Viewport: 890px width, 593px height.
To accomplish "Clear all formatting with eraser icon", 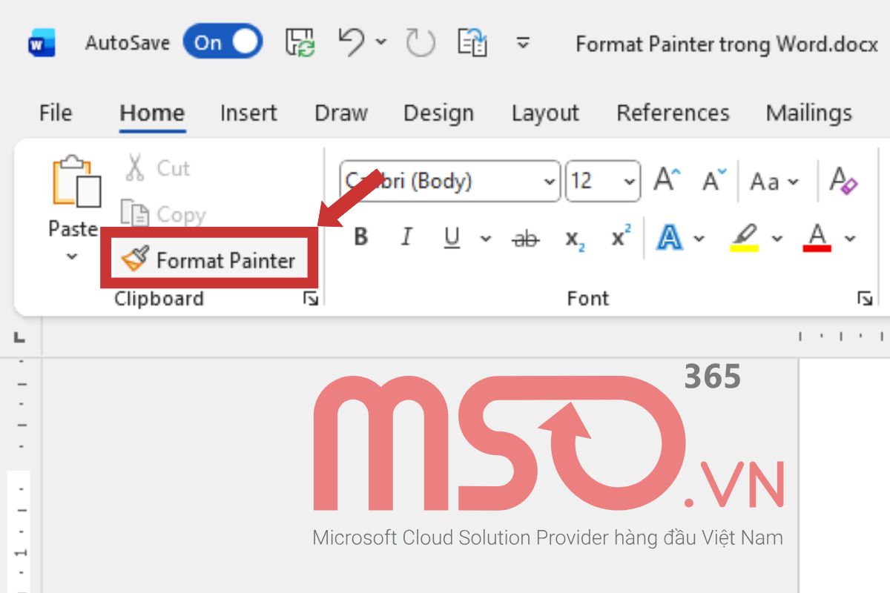I will 844,180.
